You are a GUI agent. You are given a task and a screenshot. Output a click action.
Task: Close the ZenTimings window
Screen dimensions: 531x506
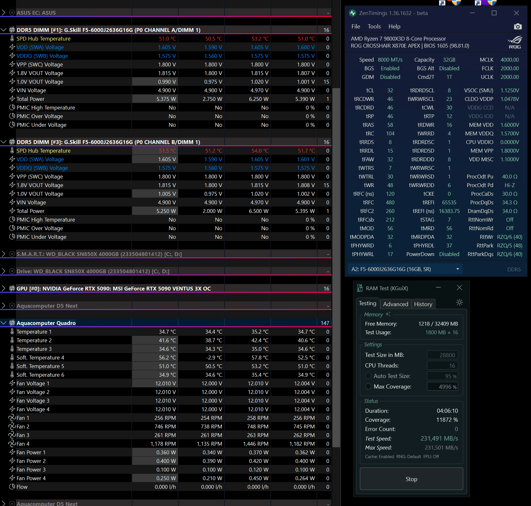(516, 13)
